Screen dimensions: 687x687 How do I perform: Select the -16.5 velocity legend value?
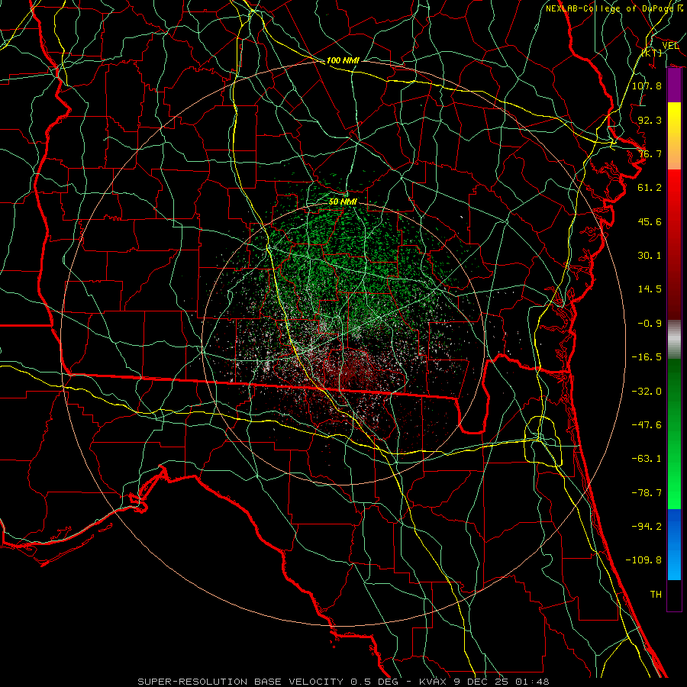(x=647, y=357)
